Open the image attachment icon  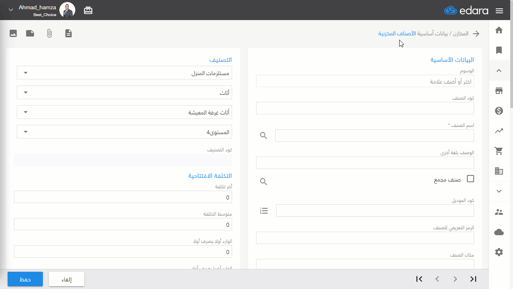[x=13, y=33]
